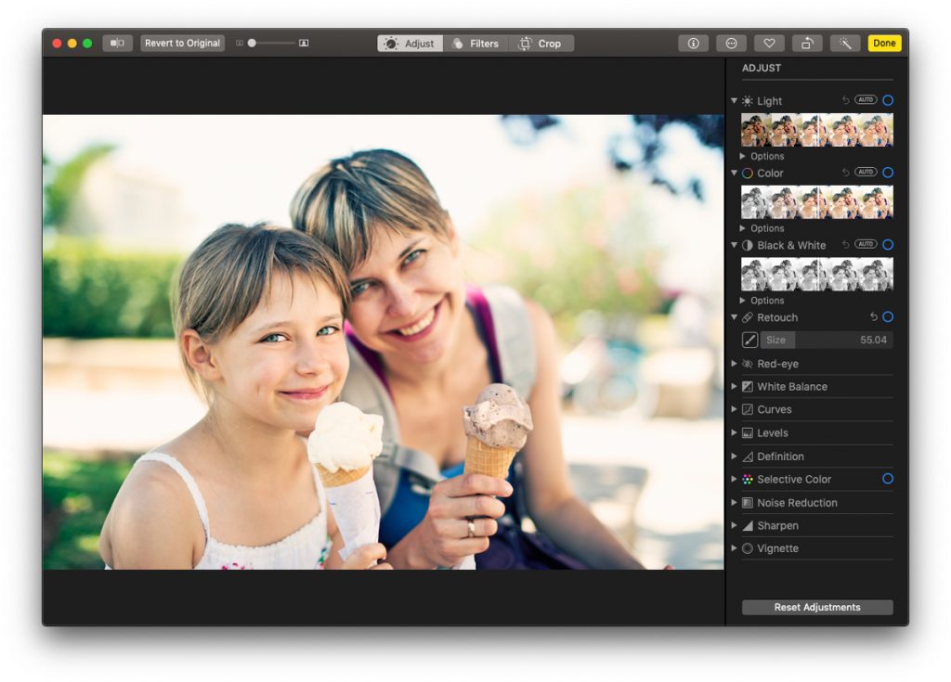The image size is (951, 682).
Task: Click the Definition triangle icon
Action: [748, 457]
